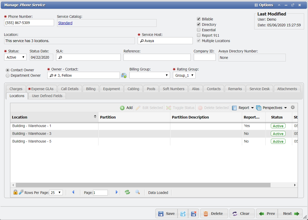308x220 pixels.
Task: Click the save-and-close icon with red X
Action: click(194, 214)
